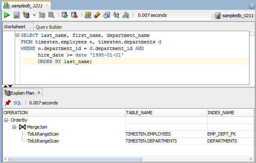Click the small square box at editor's top right
The image size is (256, 163).
click(x=252, y=34)
